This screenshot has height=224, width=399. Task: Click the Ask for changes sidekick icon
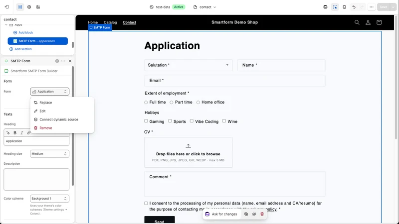[207, 214]
